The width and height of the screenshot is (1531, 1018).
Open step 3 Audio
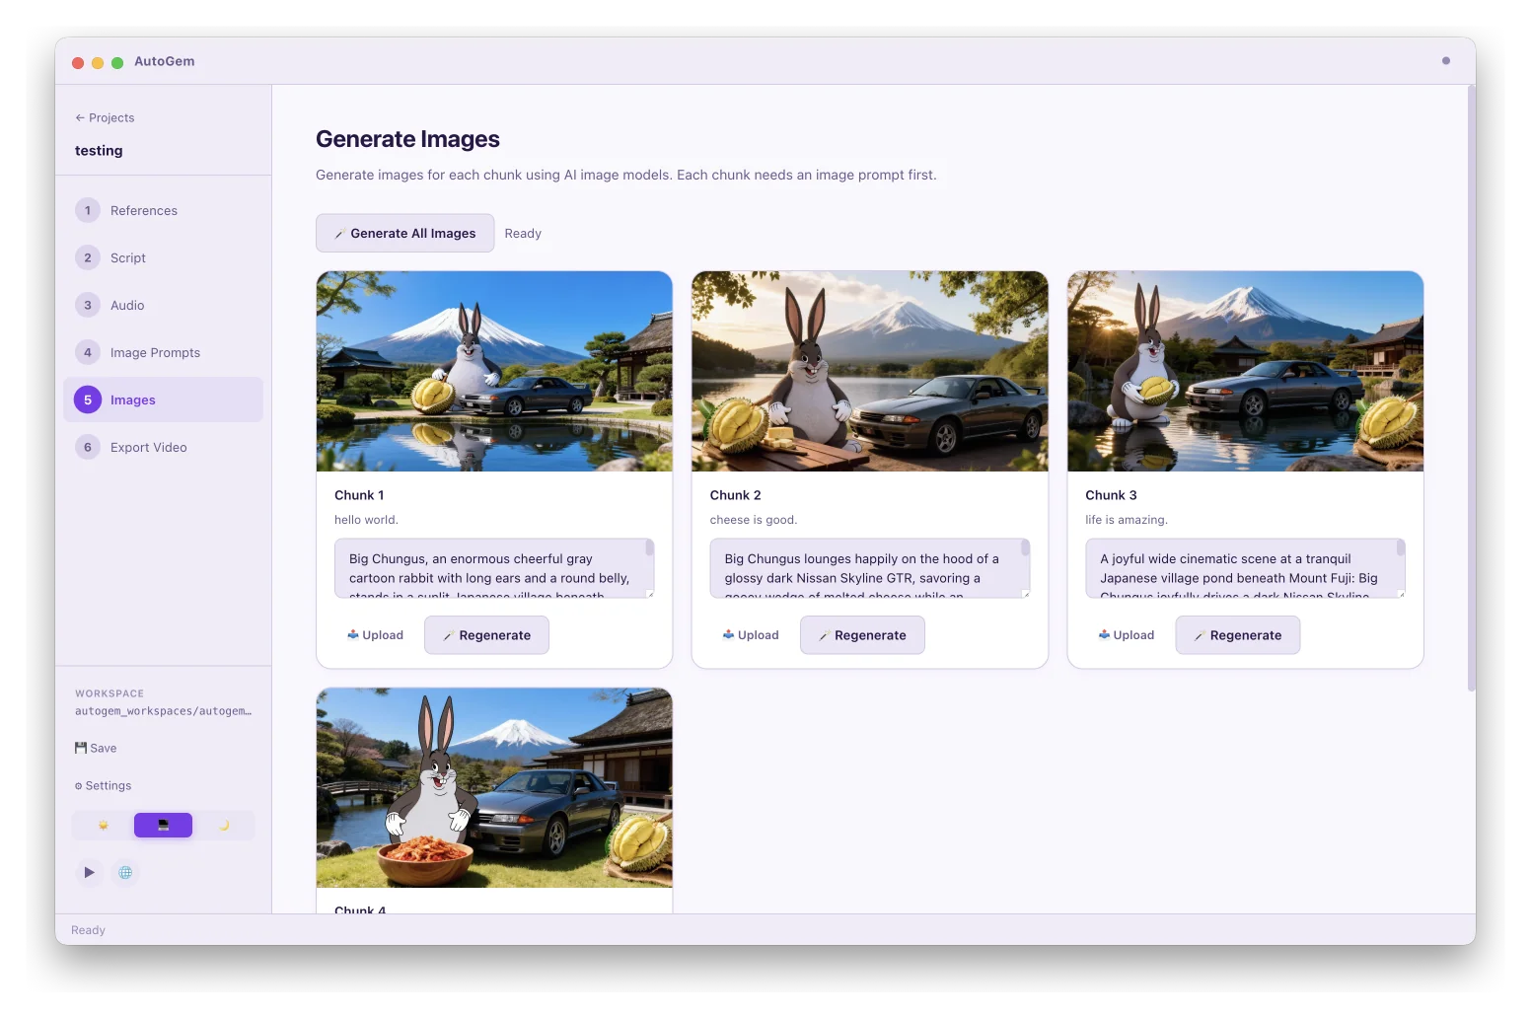[x=163, y=305]
